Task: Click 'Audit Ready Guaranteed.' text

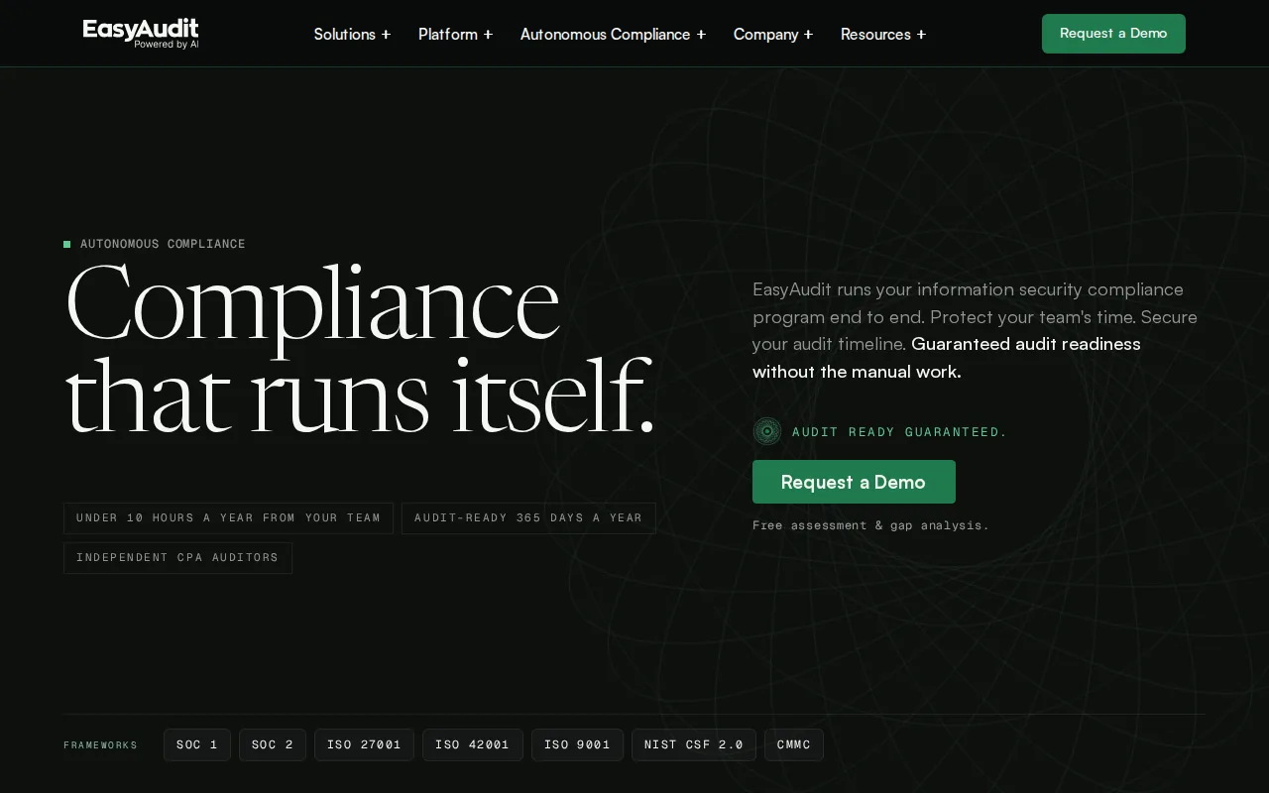Action: click(x=899, y=432)
